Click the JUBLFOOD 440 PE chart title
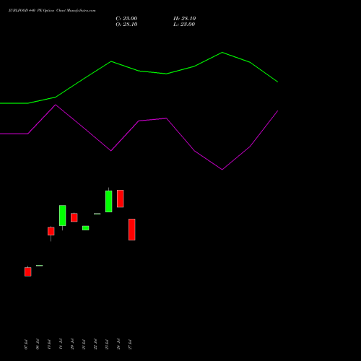The height and width of the screenshot is (361, 361). point(52,11)
